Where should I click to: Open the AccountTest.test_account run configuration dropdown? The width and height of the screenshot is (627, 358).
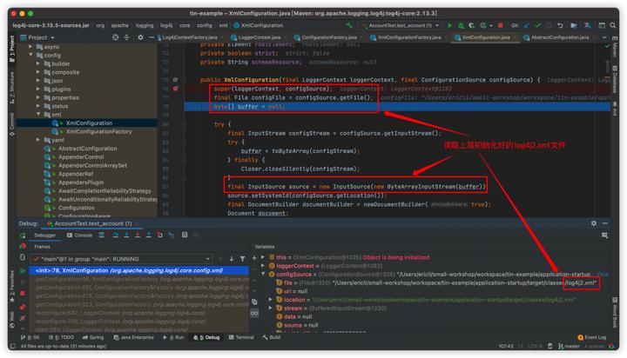[x=401, y=25]
